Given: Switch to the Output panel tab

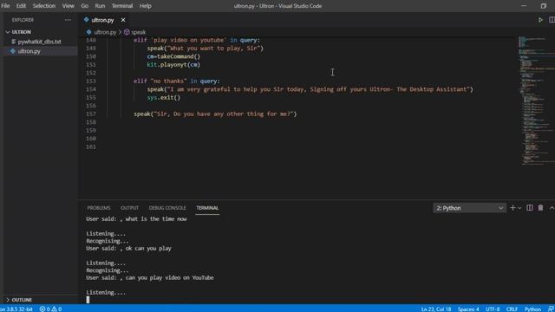Looking at the screenshot, I should pos(129,208).
